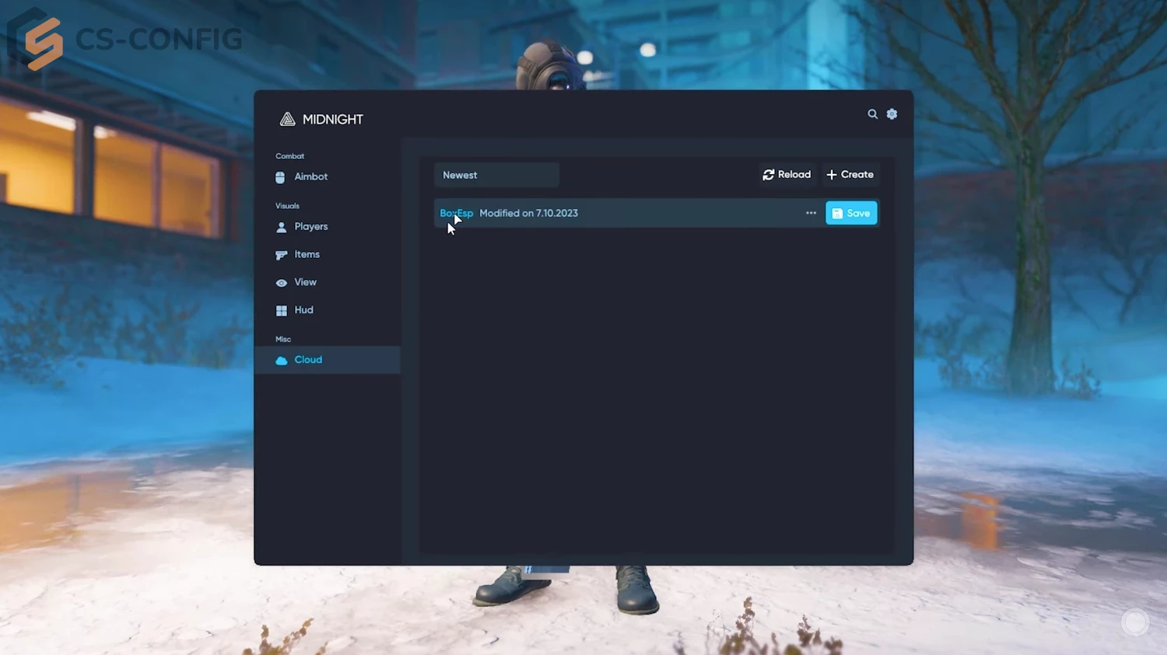Create a new config
Image resolution: width=1167 pixels, height=655 pixels.
pos(850,174)
